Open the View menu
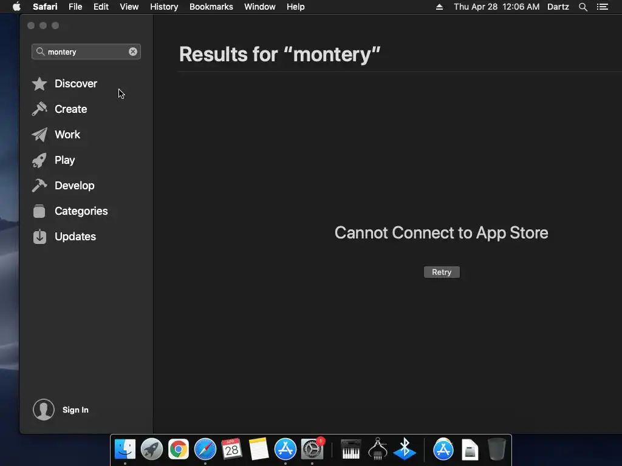Image resolution: width=622 pixels, height=466 pixels. (129, 7)
